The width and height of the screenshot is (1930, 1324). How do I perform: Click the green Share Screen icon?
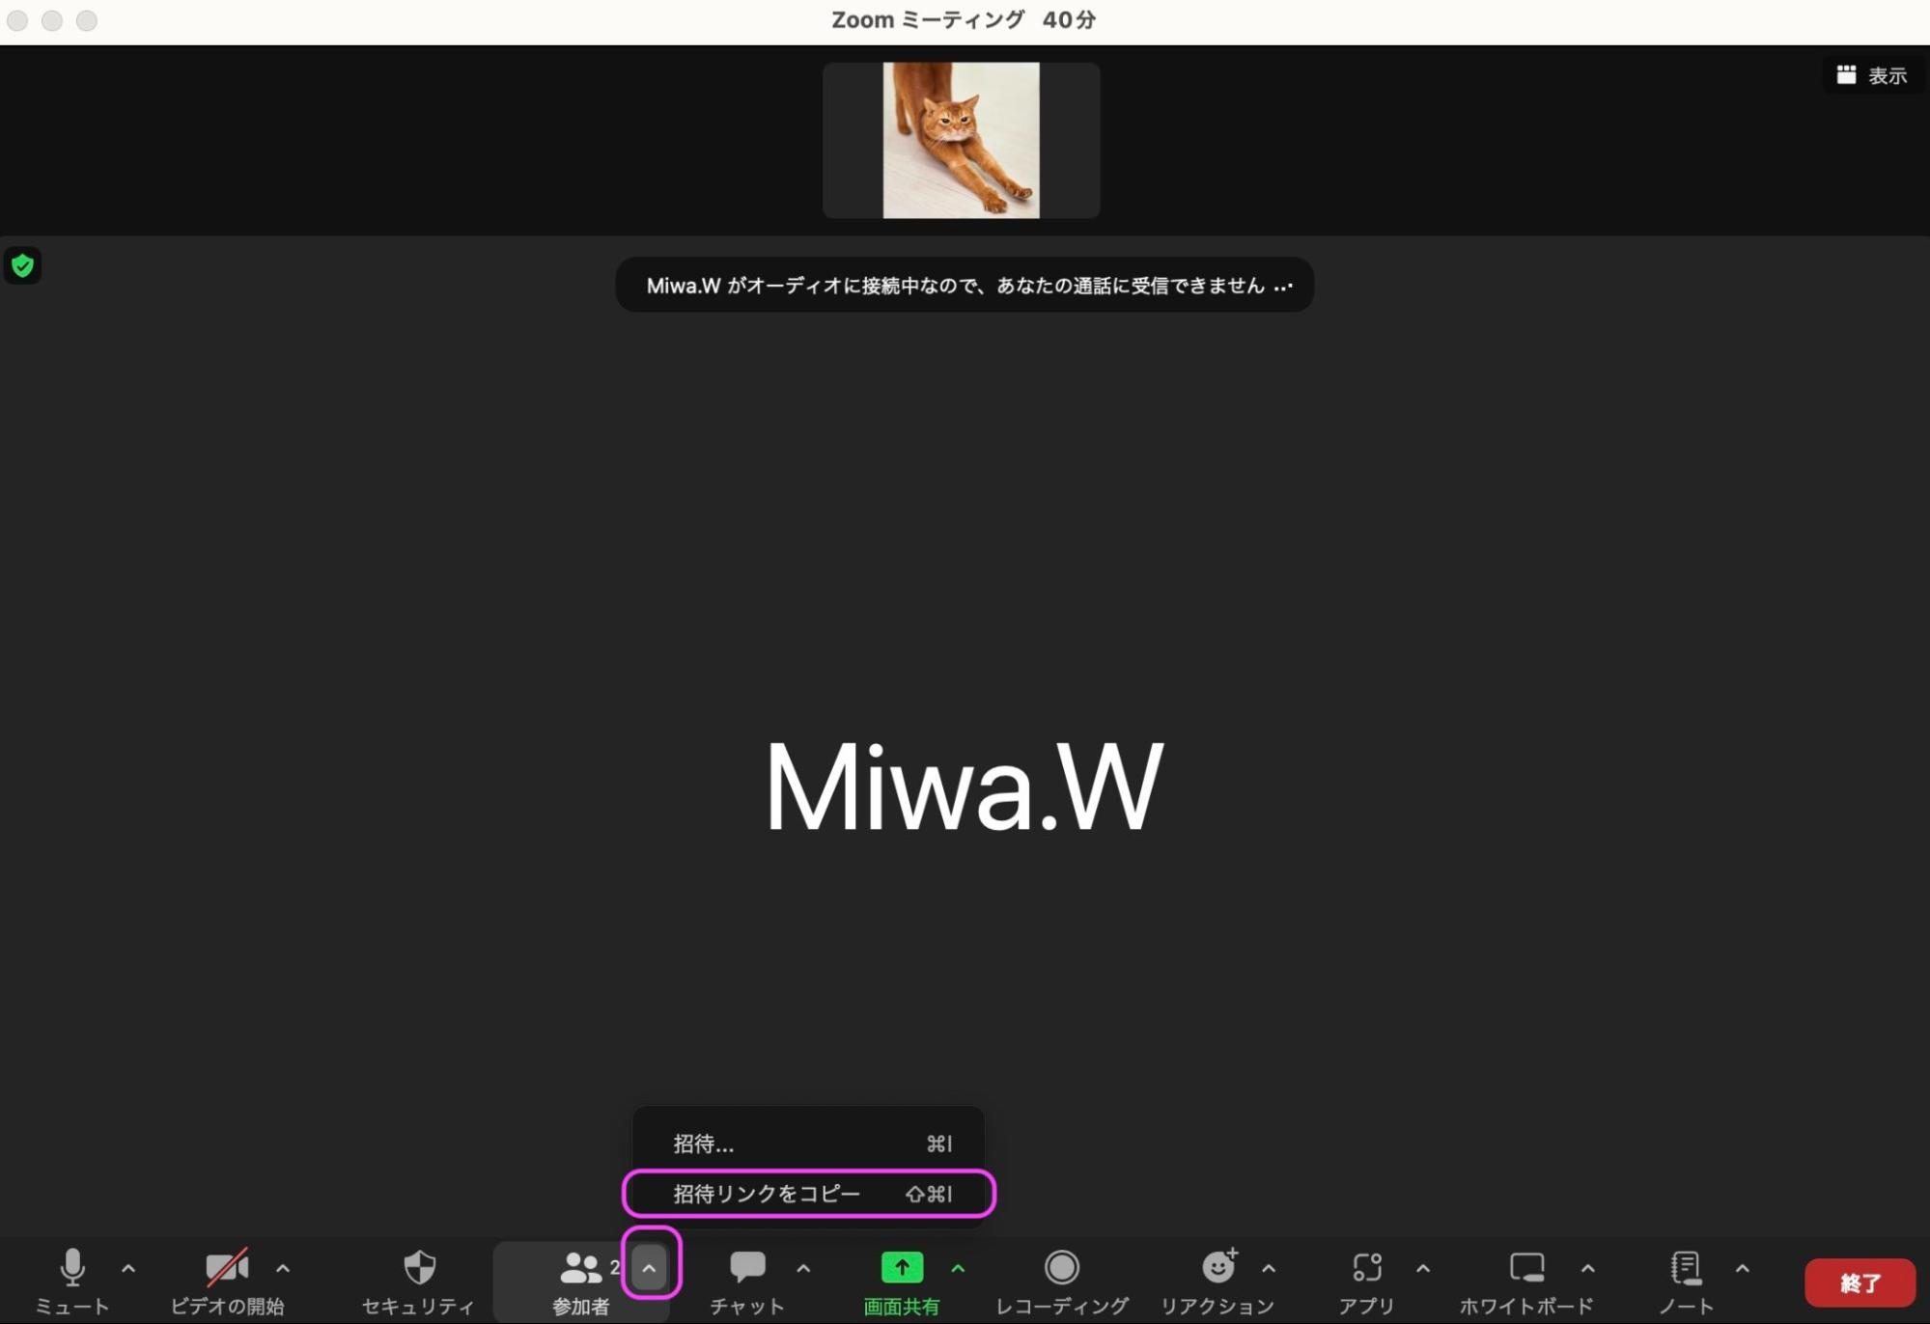(x=902, y=1267)
